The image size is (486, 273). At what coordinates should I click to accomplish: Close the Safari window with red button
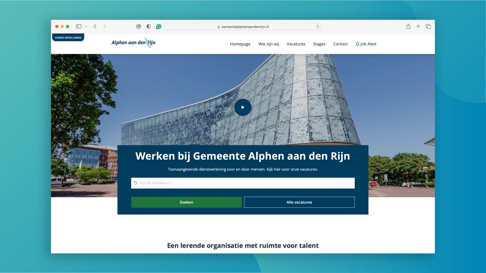pyautogui.click(x=57, y=27)
